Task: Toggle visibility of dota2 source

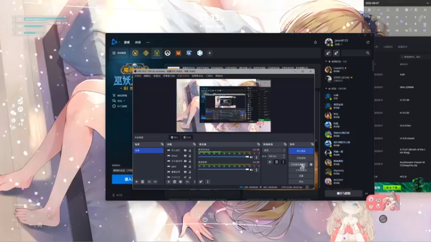Action: [x=185, y=155]
